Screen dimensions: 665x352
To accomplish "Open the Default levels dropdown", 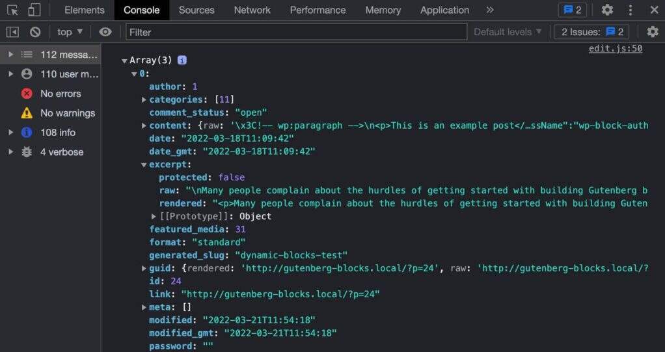I will click(x=508, y=32).
